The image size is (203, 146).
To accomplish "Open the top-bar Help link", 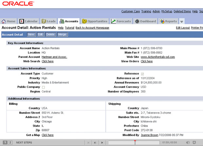I will (x=195, y=11).
